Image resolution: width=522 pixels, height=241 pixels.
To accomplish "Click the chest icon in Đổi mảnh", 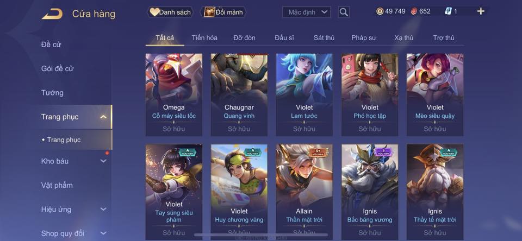I will pos(209,12).
